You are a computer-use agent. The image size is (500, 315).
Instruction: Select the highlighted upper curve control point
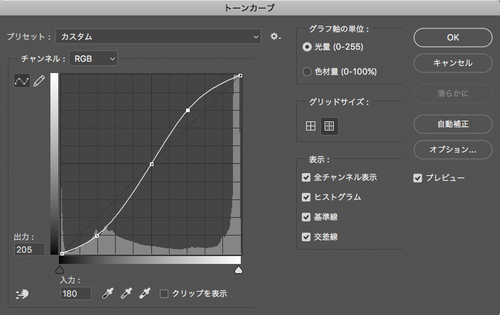pos(187,110)
